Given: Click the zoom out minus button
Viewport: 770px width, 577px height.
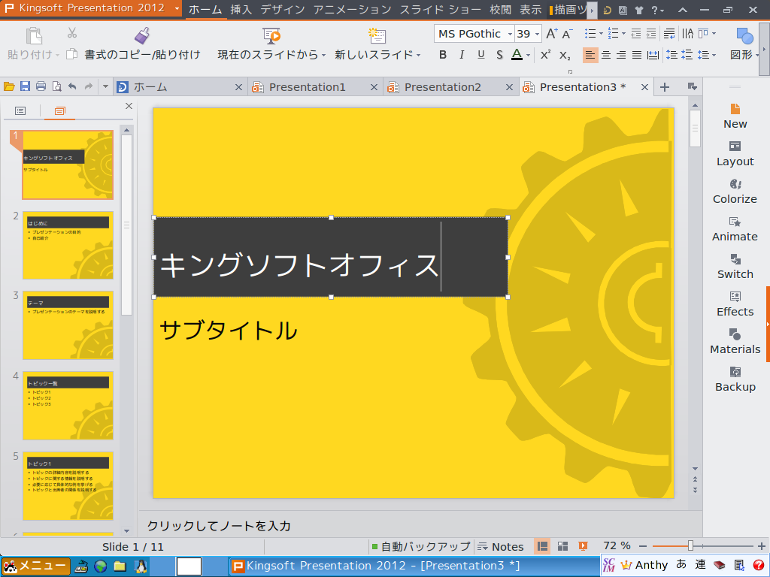Looking at the screenshot, I should point(643,546).
